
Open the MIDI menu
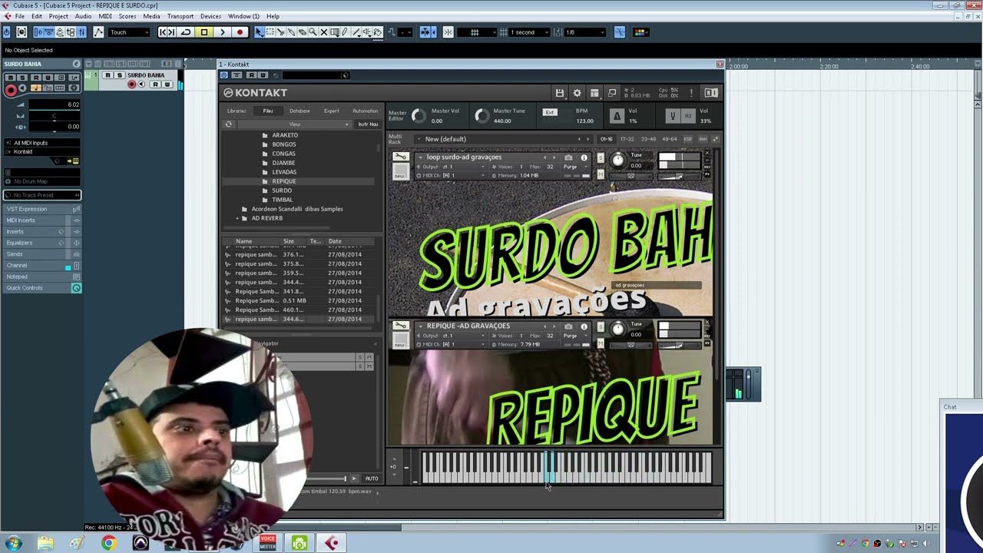coord(105,16)
